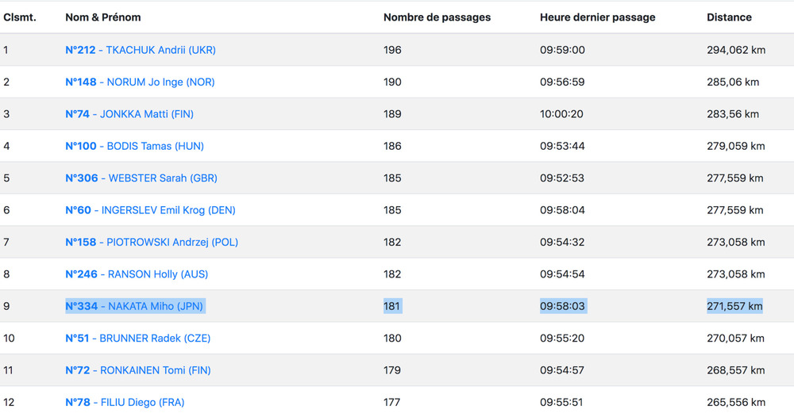Click N°60 INGERSLEV Emil Krog link
The image size is (794, 417).
150,210
